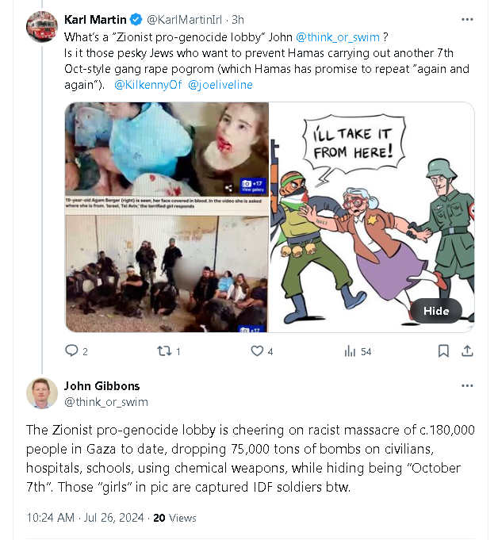The width and height of the screenshot is (498, 540).
Task: Open Karl Martin's profile avatar
Action: 41,28
